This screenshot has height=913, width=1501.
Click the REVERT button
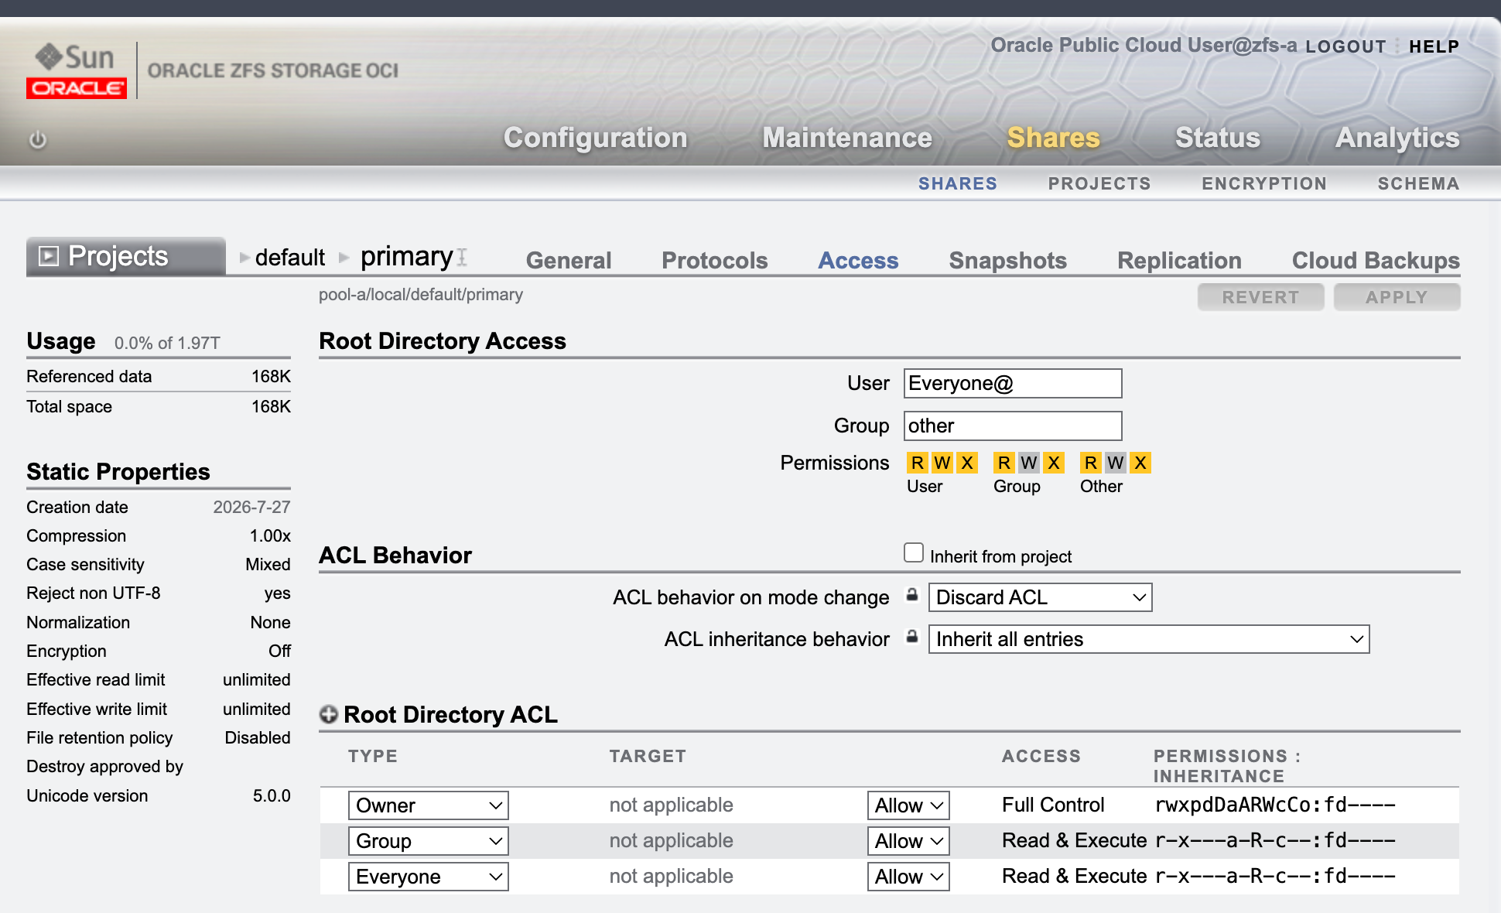coord(1260,297)
